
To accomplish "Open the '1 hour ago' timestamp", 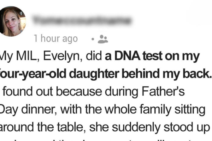I will click(x=56, y=38).
